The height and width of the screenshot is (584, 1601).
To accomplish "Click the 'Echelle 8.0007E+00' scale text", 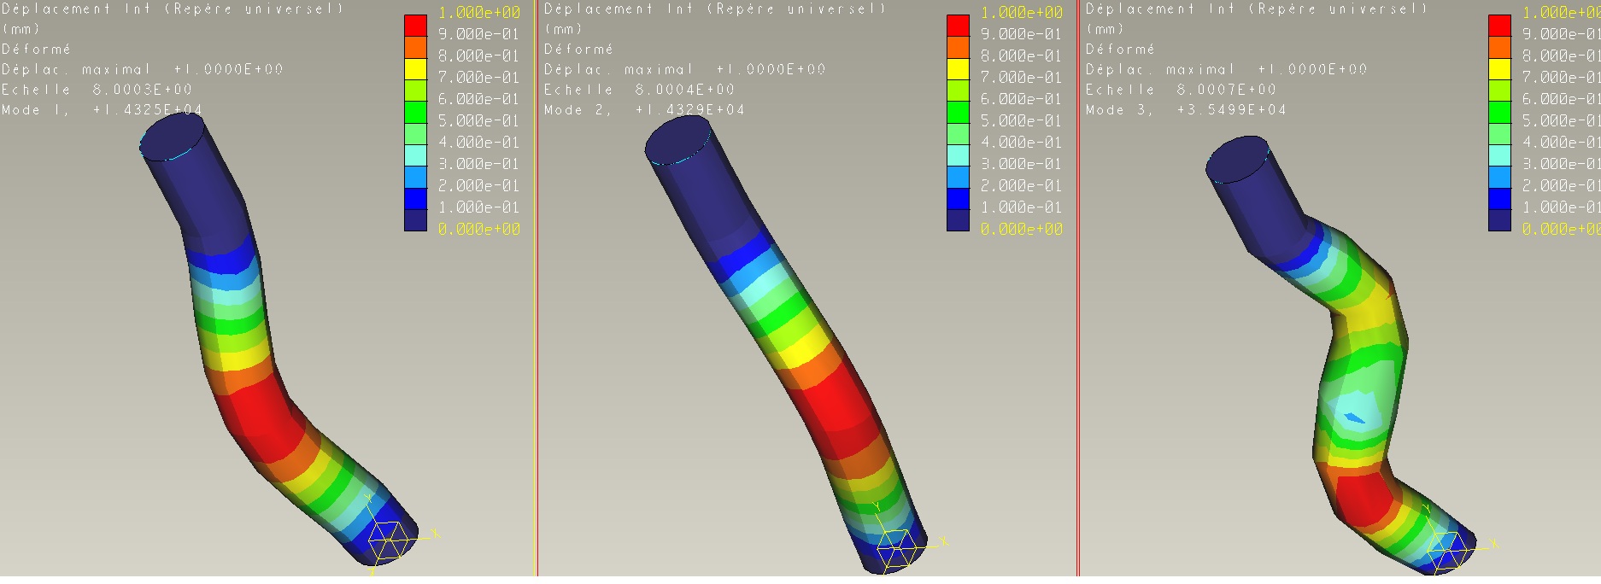I will click(x=1181, y=90).
